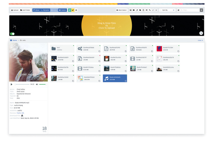Filter by audio music note icon
The height and width of the screenshot is (141, 213).
pyautogui.click(x=137, y=10)
